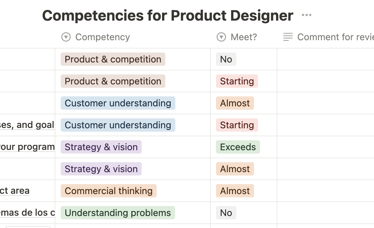Open the three-dot menu beside the title

coord(306,15)
